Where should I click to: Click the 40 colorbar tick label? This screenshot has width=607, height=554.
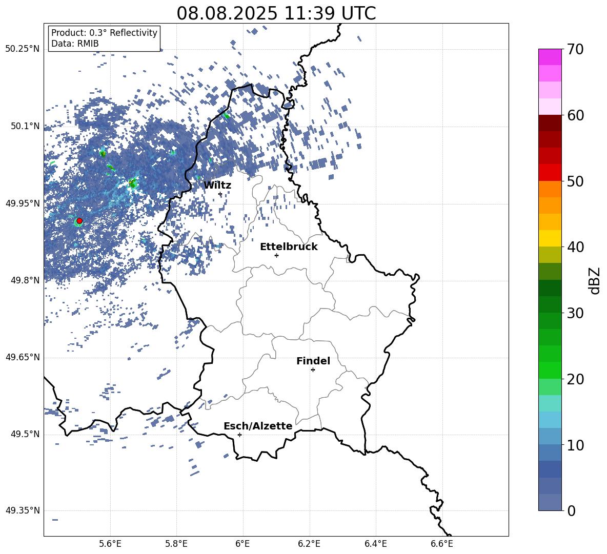575,247
